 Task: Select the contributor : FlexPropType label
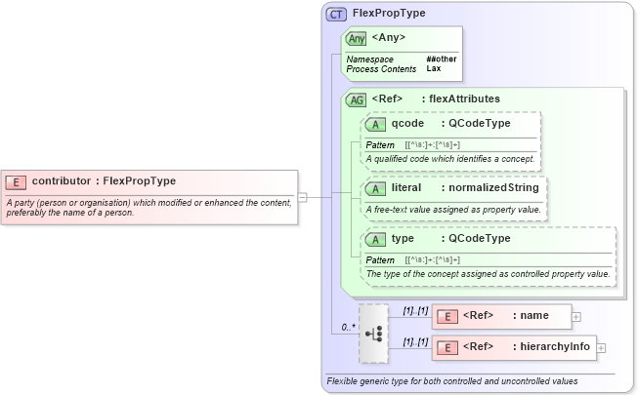104,180
